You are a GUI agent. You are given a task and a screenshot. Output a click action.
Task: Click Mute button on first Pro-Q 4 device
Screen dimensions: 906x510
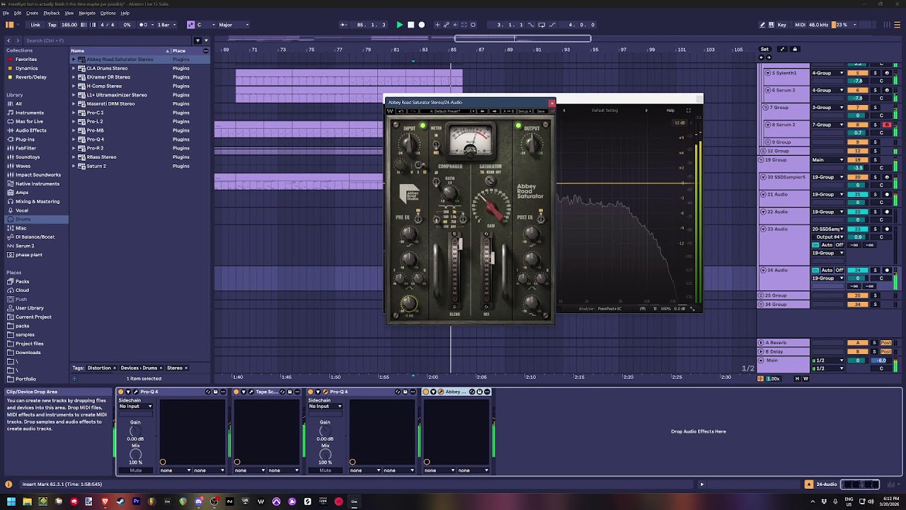(136, 470)
